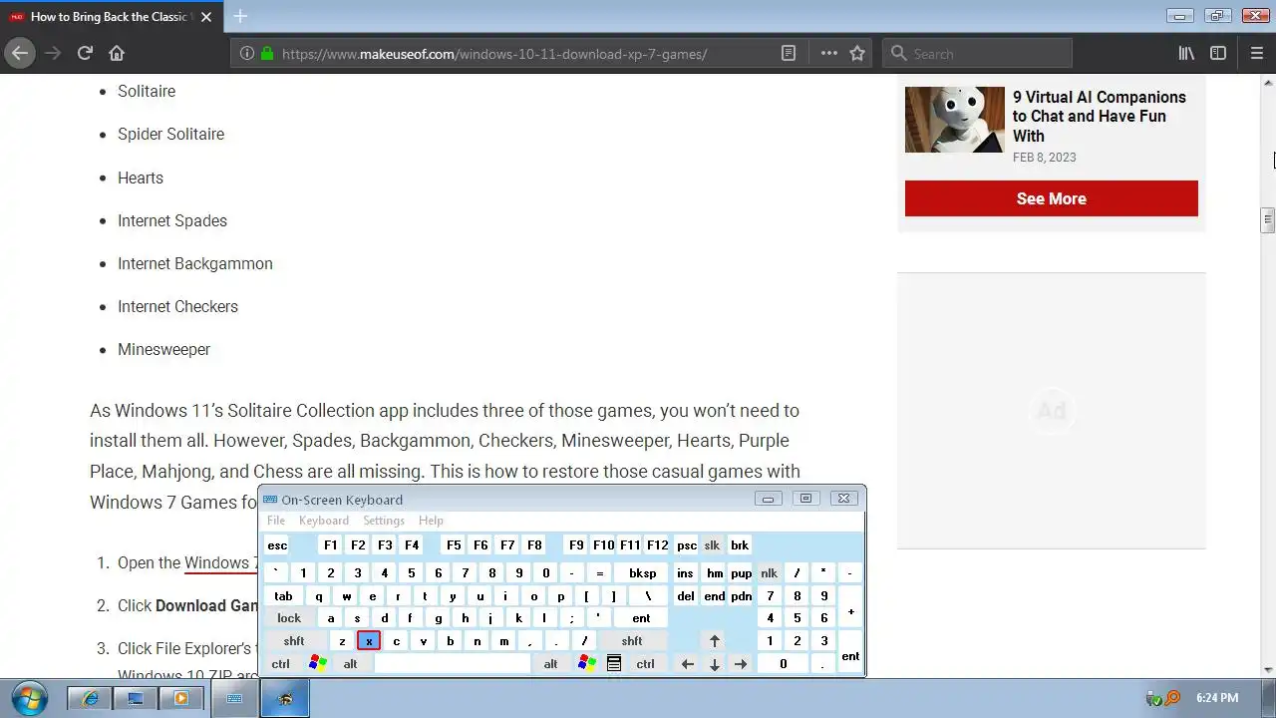Click the scrollbar down arrow

(x=1268, y=670)
